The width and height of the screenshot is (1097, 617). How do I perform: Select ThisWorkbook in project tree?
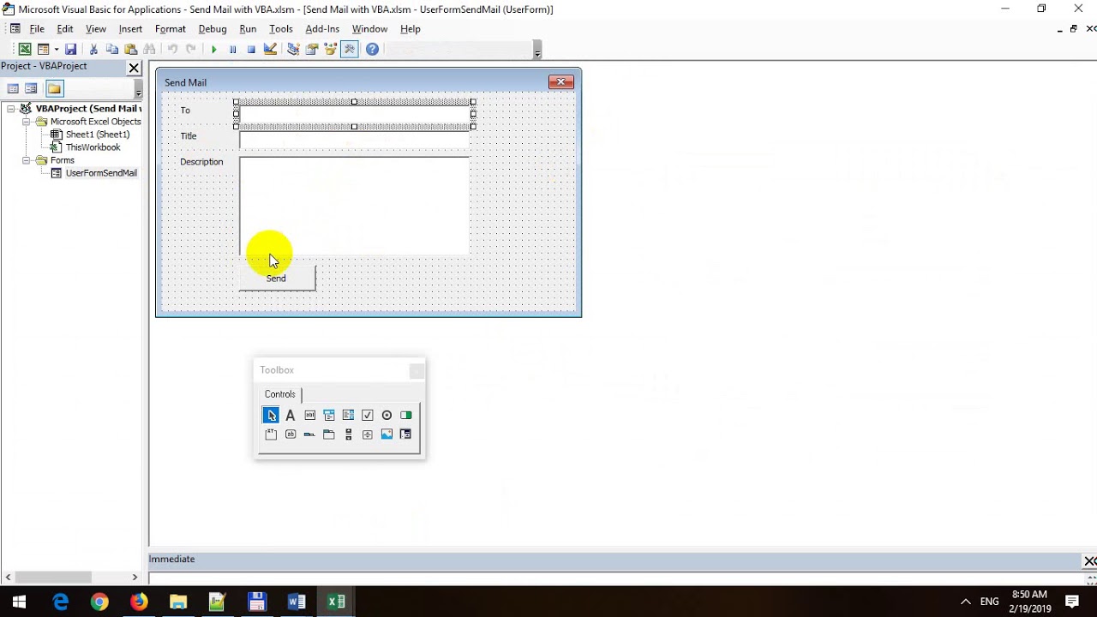click(x=93, y=147)
